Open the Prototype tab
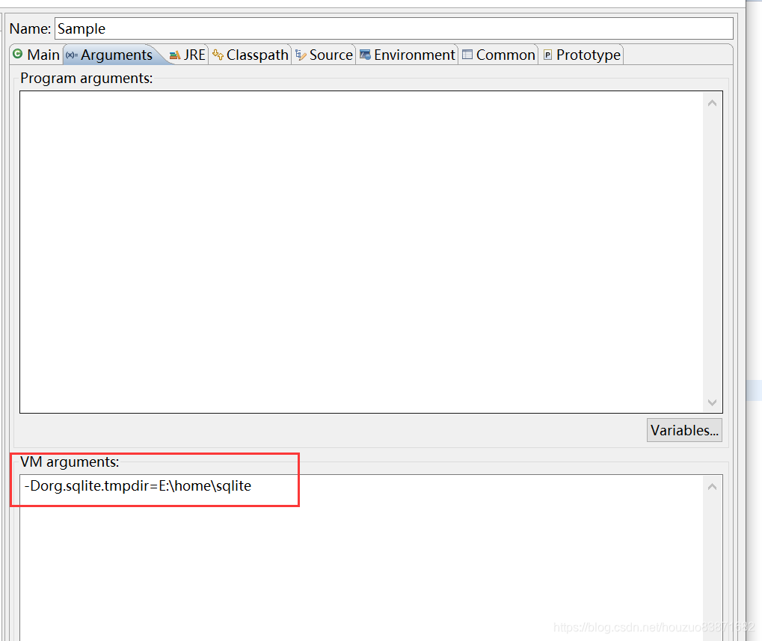The image size is (762, 641). (x=582, y=55)
